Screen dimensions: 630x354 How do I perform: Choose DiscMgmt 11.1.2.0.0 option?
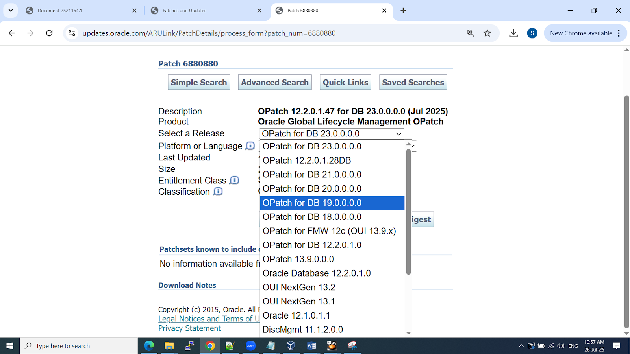[x=332, y=330]
